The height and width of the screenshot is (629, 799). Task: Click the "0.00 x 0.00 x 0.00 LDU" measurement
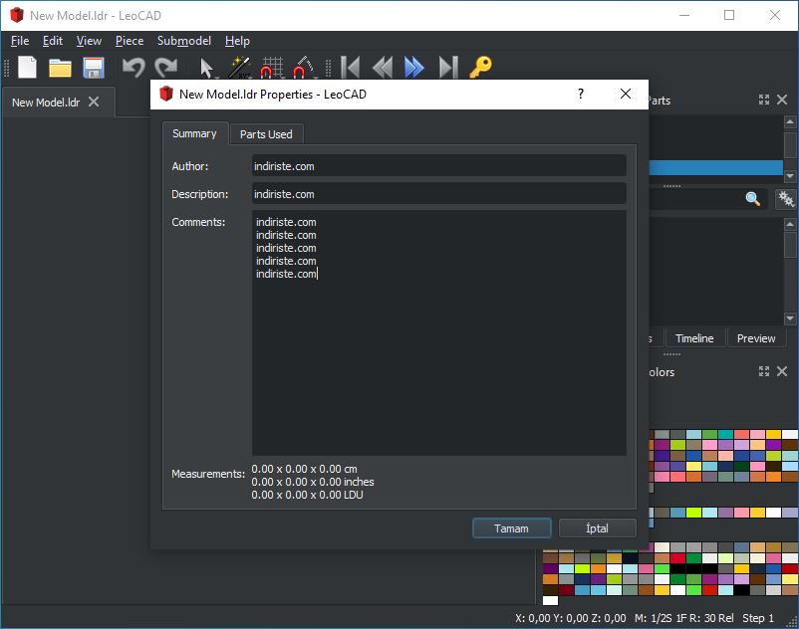coord(307,495)
